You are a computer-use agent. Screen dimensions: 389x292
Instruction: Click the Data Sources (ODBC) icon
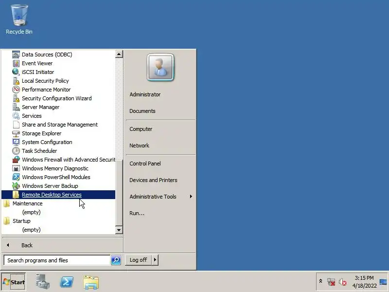click(16, 55)
